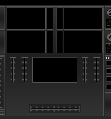Click the center display between the faders
Image resolution: width=111 pixels, height=119 pixels.
click(55, 70)
